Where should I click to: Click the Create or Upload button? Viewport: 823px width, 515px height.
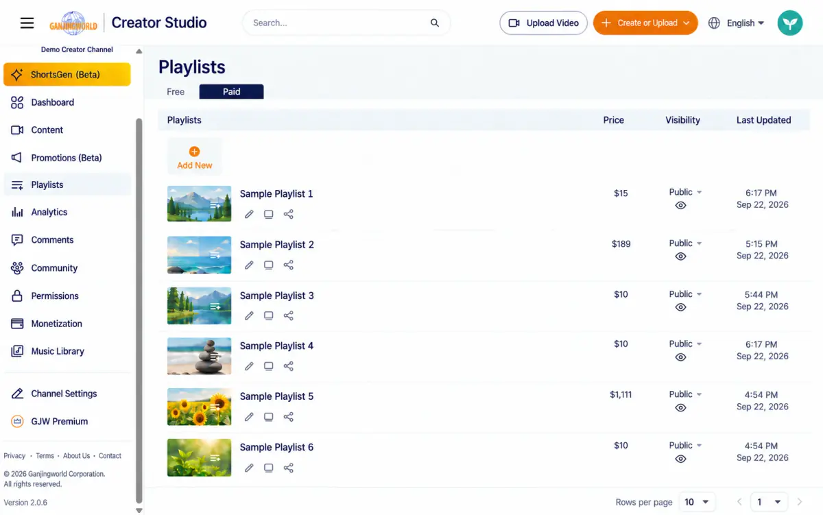(x=645, y=23)
